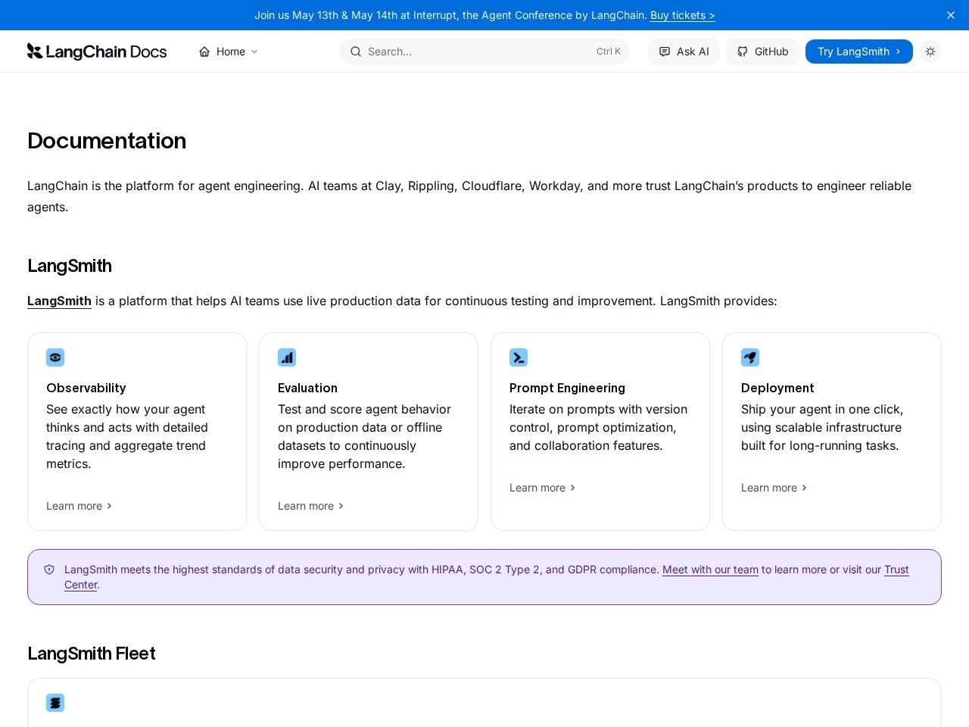969x727 pixels.
Task: Open Learn more under Deployment
Action: click(x=774, y=488)
